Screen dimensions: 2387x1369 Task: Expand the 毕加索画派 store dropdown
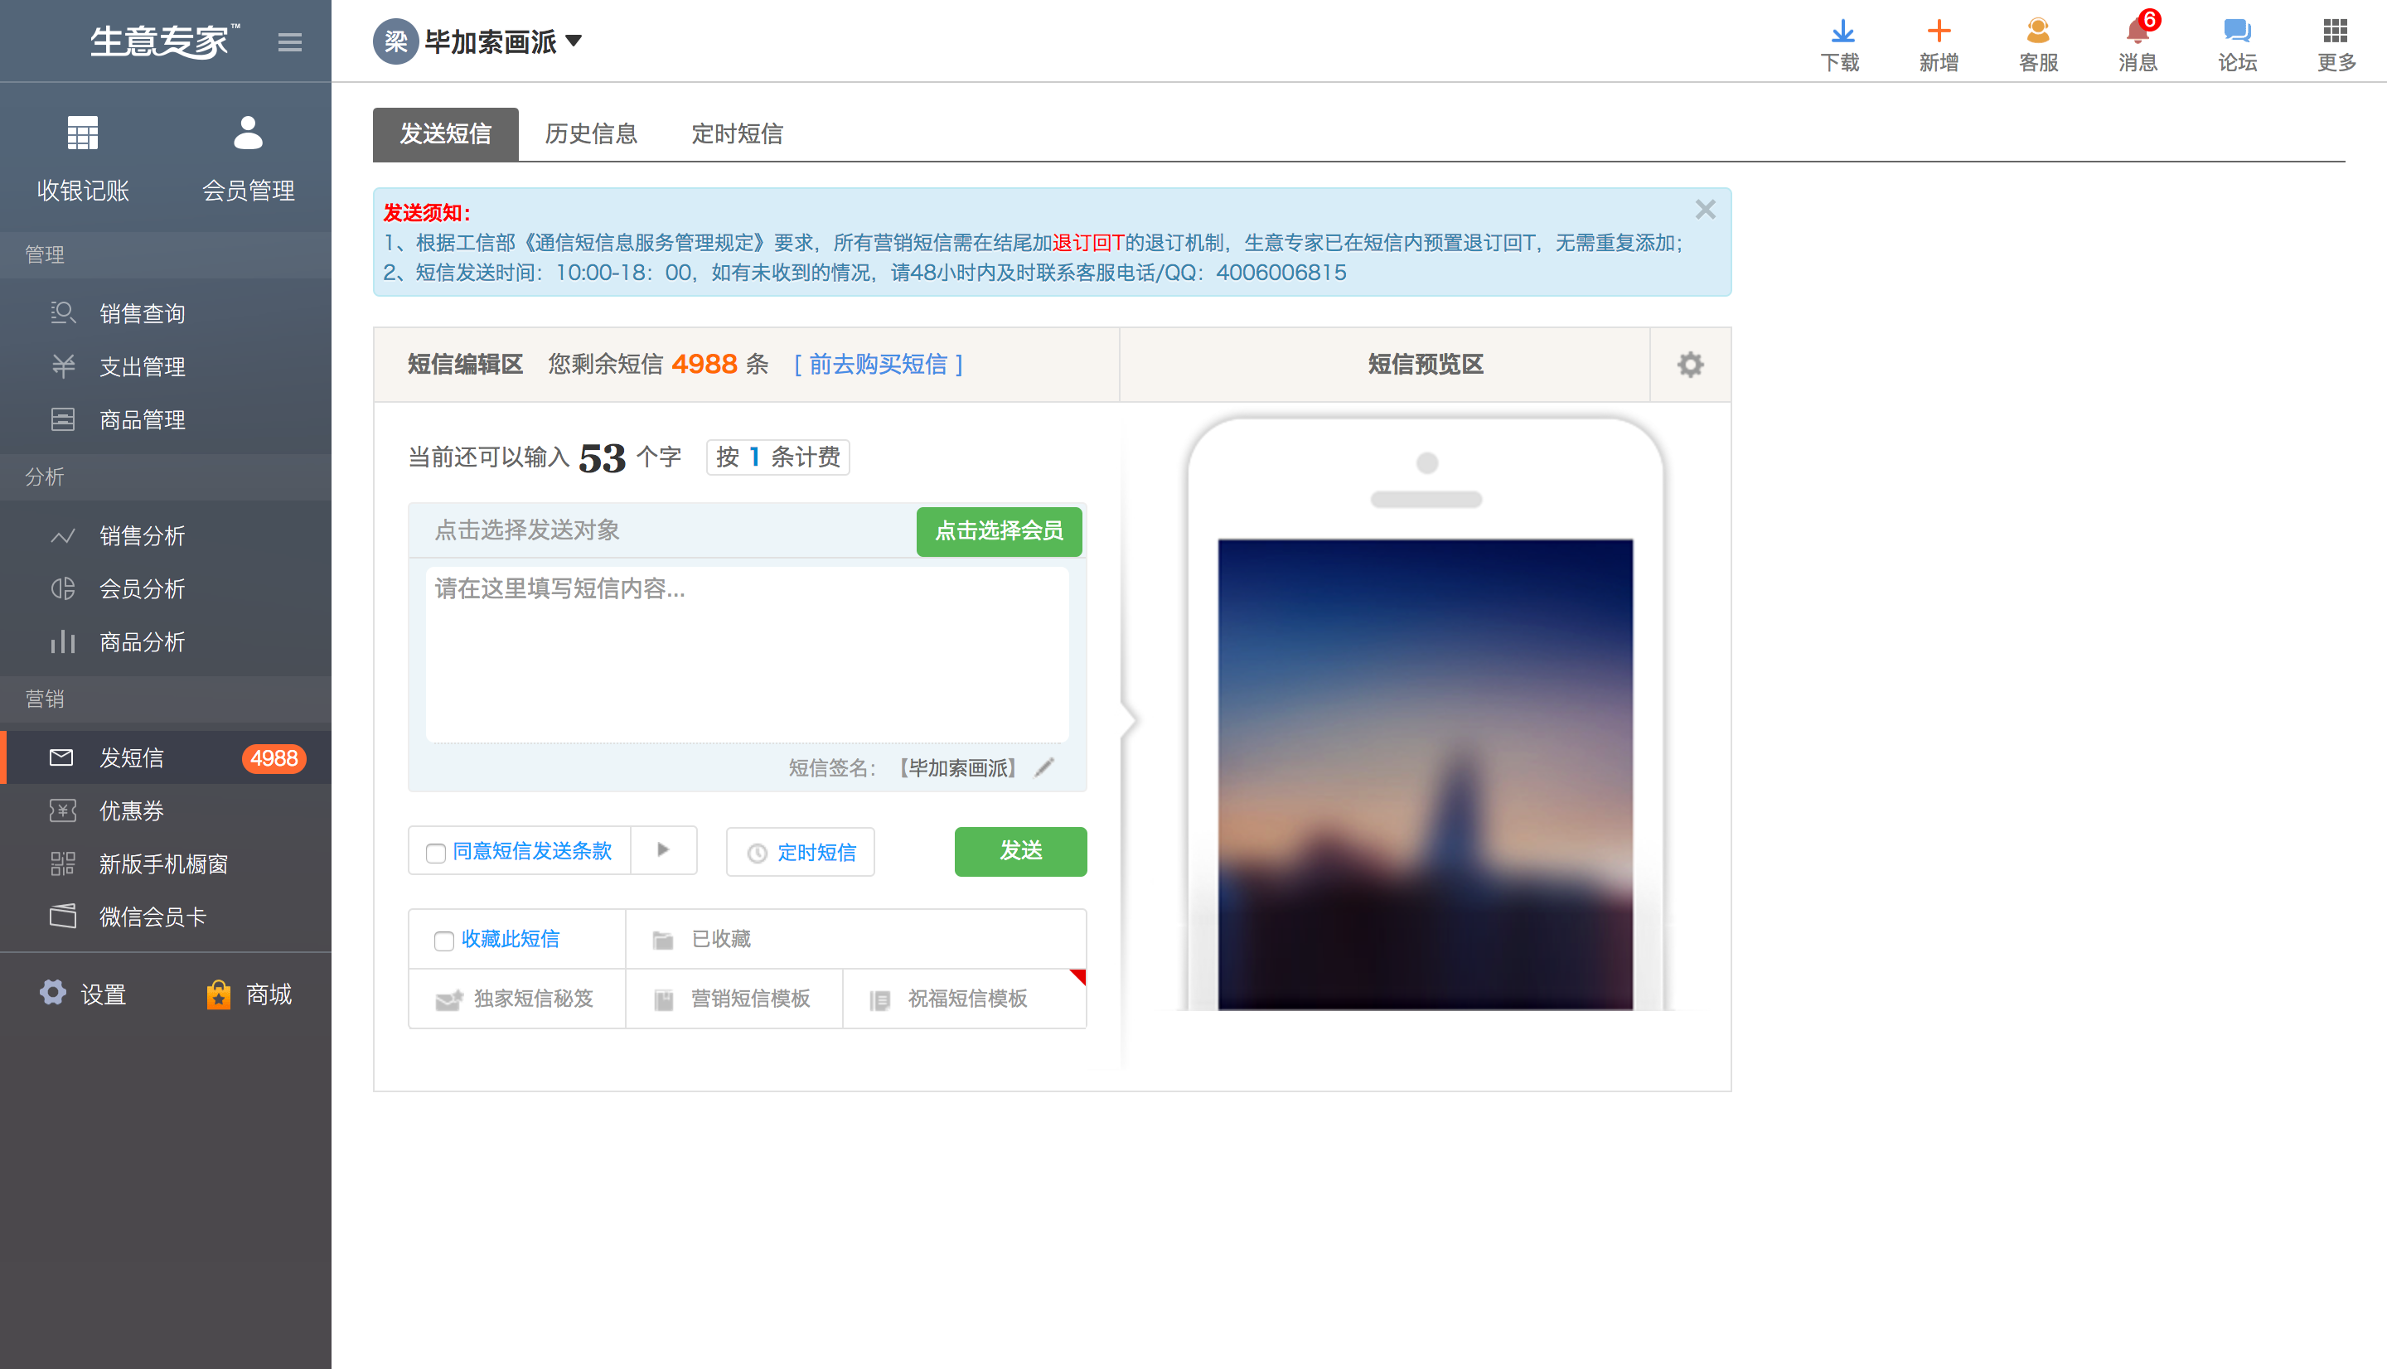574,41
